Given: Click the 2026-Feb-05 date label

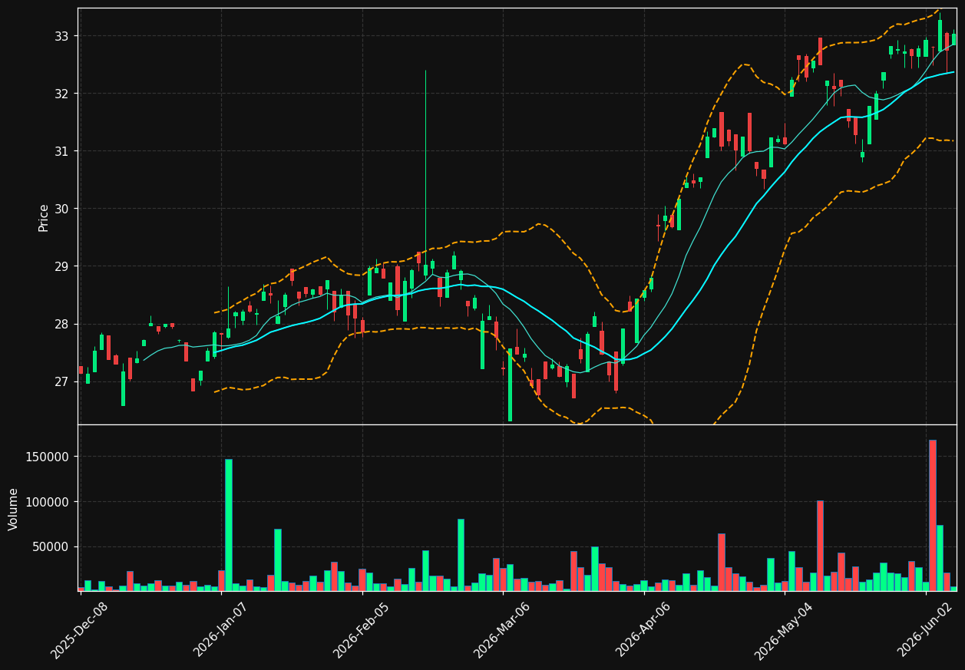Looking at the screenshot, I should 362,630.
